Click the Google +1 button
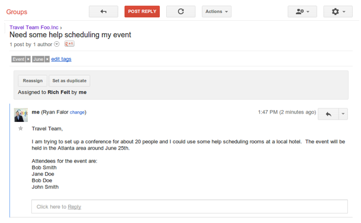 [69, 44]
